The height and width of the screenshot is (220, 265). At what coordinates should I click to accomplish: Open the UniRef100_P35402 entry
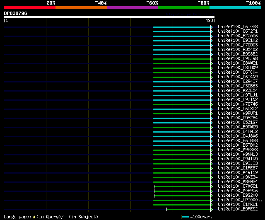click(238, 50)
